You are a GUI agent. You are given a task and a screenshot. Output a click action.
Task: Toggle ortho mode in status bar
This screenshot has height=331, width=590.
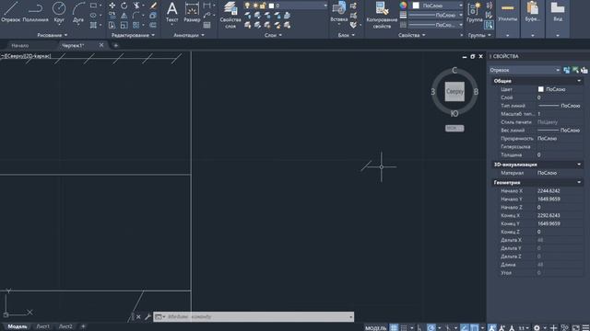(419, 327)
